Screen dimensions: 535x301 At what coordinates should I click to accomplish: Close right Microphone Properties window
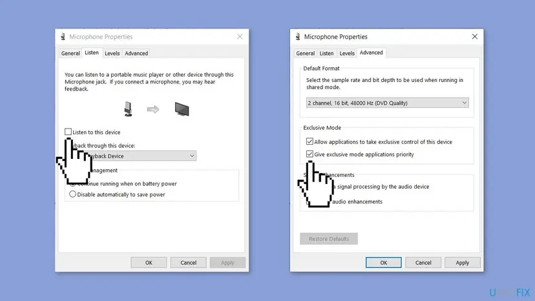(475, 37)
